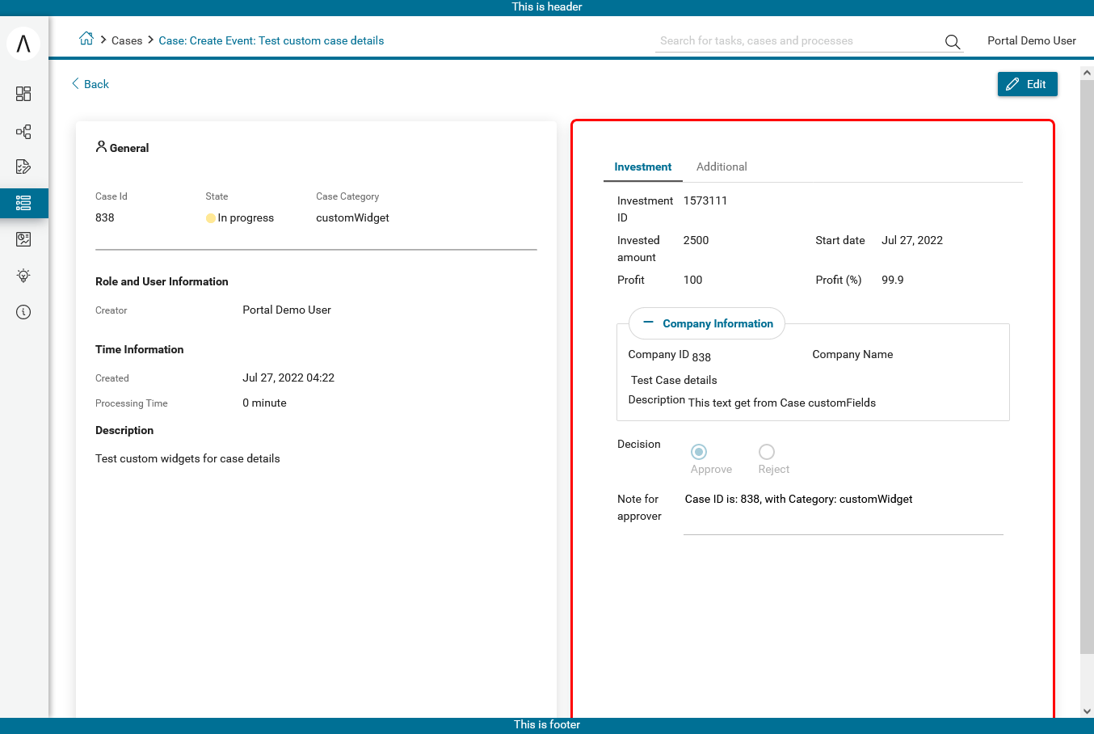
Task: Switch to the Investment tab
Action: coord(642,167)
